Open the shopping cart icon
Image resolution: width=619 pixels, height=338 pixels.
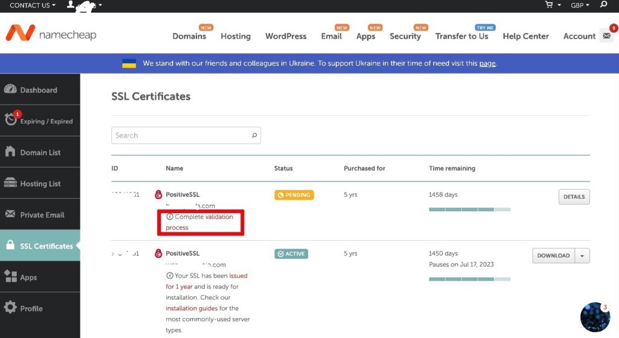[x=549, y=5]
